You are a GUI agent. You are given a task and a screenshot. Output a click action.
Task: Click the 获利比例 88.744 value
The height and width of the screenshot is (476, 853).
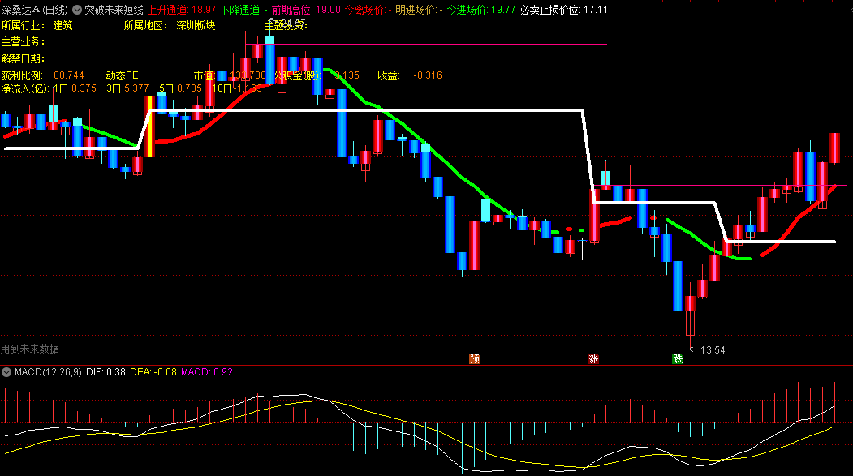pyautogui.click(x=42, y=75)
